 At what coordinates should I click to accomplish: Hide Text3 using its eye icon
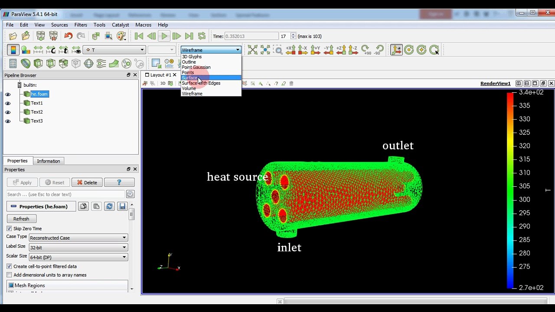pyautogui.click(x=8, y=121)
